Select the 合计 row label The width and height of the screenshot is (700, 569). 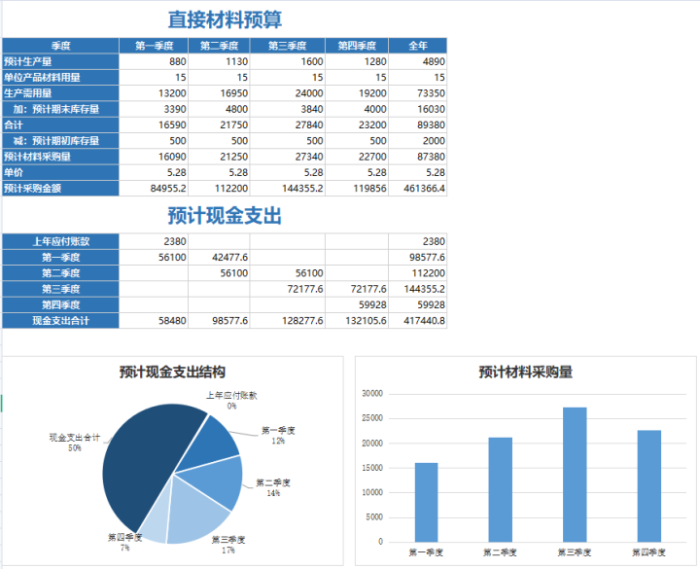[x=60, y=125]
